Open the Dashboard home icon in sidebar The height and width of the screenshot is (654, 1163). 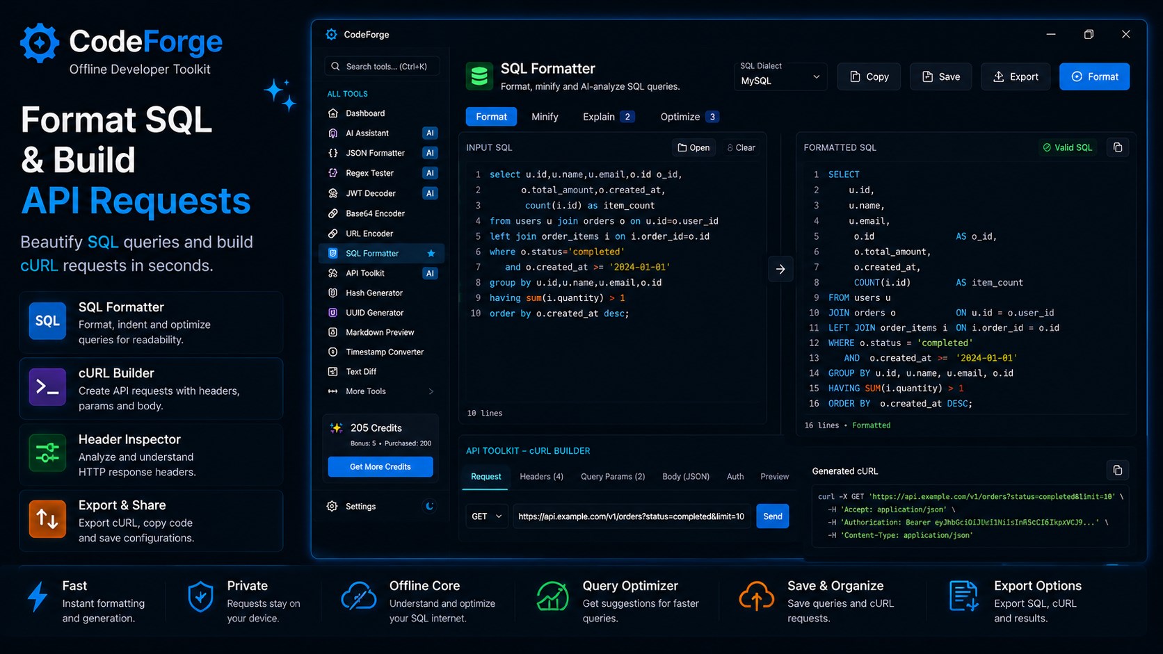[333, 113]
